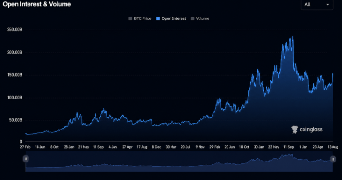
Task: Click the '29 Feb' date label
Action: tap(215, 147)
